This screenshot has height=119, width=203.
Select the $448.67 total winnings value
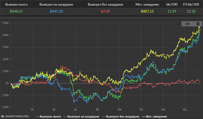click(x=16, y=11)
